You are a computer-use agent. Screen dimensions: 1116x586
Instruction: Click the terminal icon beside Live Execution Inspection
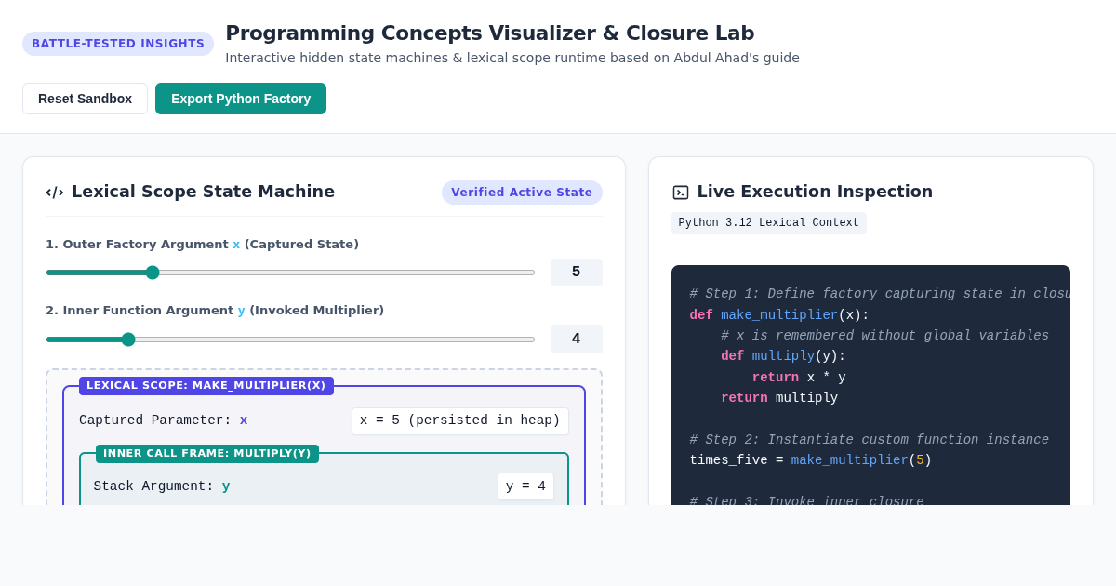coord(681,193)
